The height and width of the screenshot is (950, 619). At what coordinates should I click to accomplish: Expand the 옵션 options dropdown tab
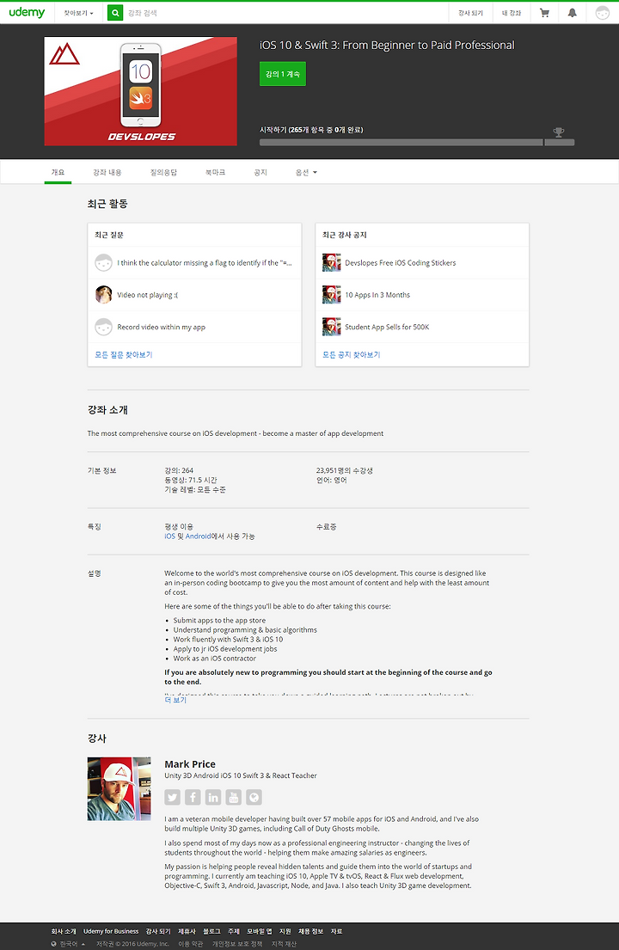coord(306,173)
